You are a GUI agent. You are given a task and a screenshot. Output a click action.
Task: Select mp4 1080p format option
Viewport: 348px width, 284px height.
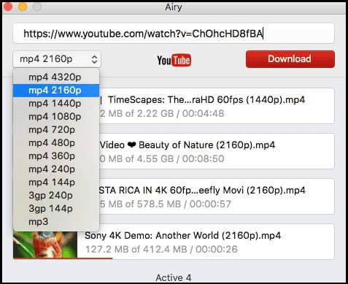pos(56,117)
